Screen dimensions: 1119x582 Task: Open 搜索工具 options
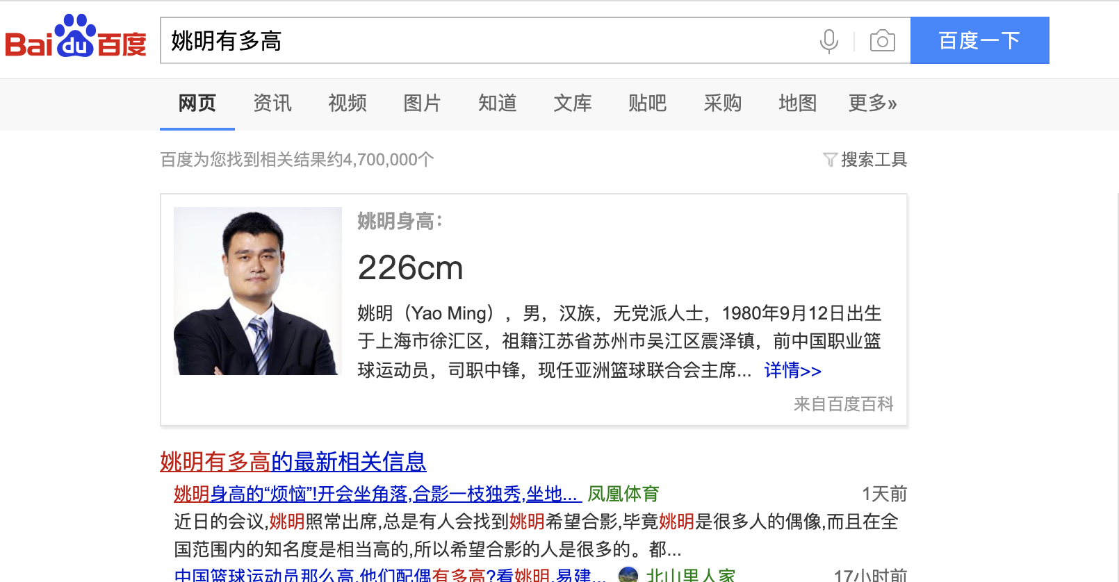click(874, 160)
